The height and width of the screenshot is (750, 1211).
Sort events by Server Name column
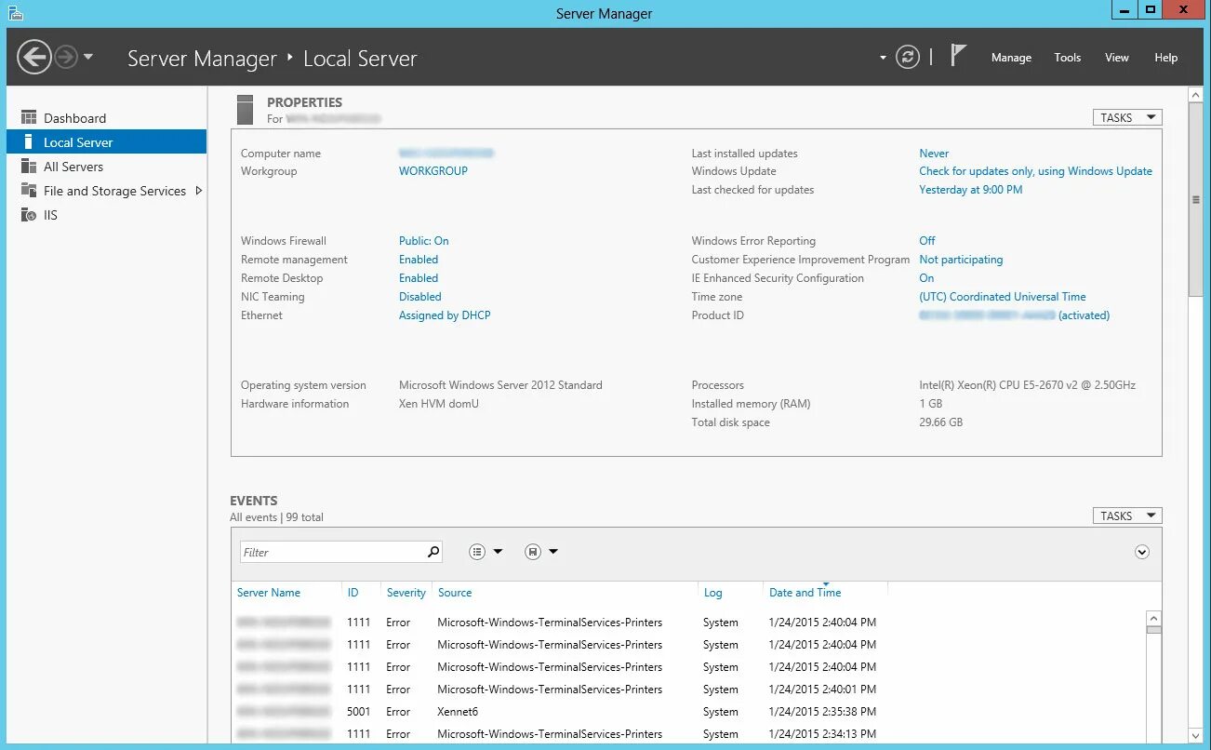click(269, 593)
